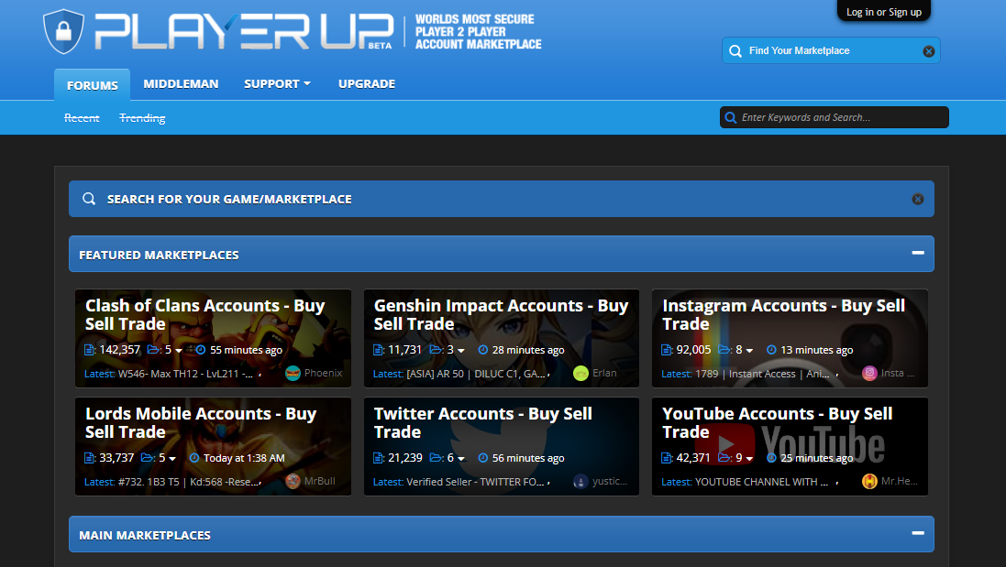Expand sub-forums dropdown on Genshin Impact card

[x=460, y=351]
